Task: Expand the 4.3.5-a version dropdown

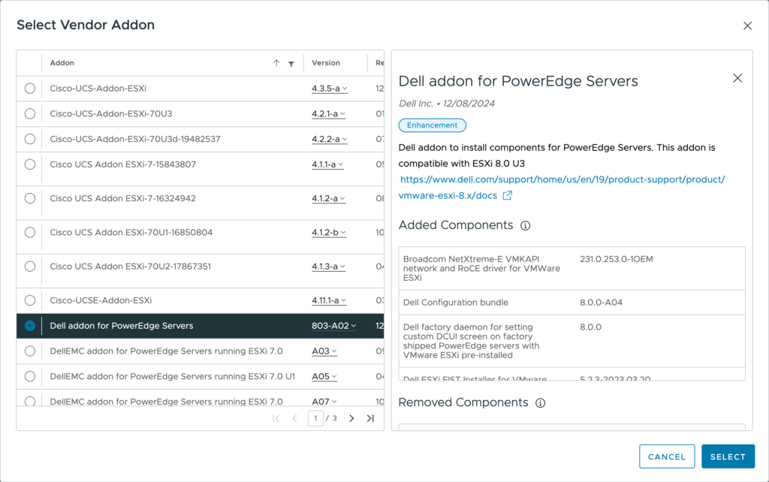Action: 330,89
